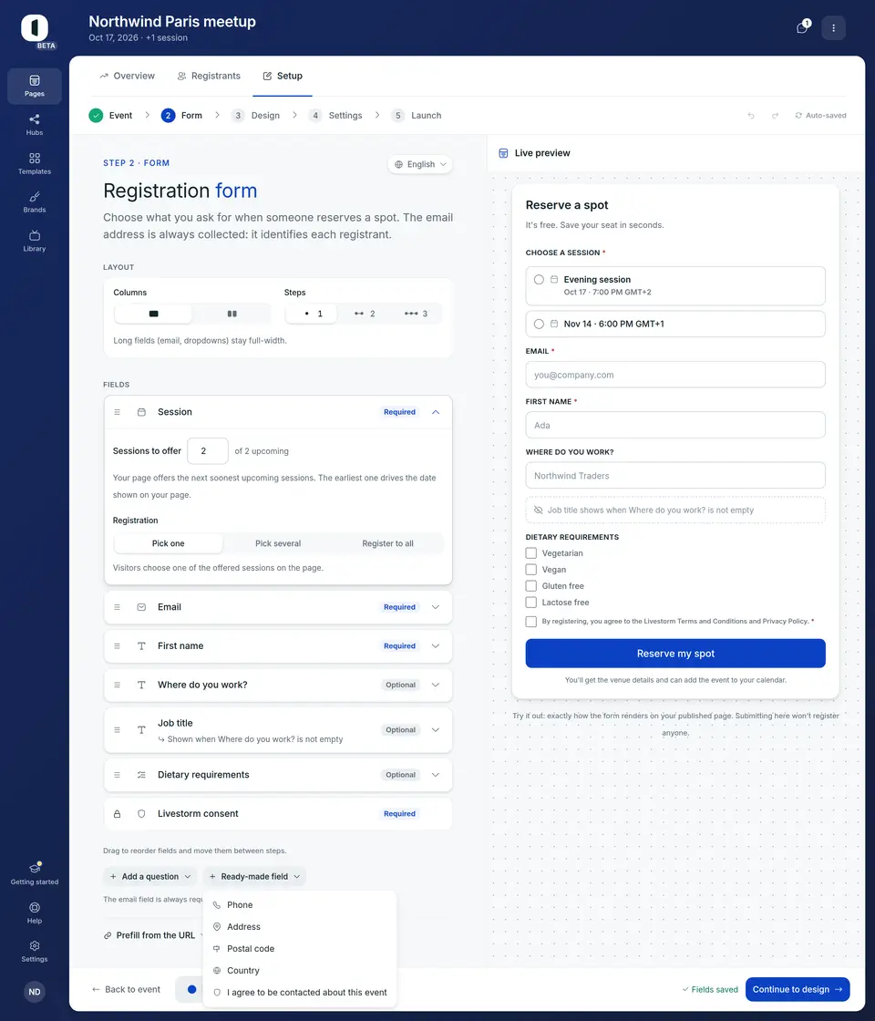The width and height of the screenshot is (875, 1021).
Task: Choose Address from ready-made fields menu
Action: tap(300, 926)
